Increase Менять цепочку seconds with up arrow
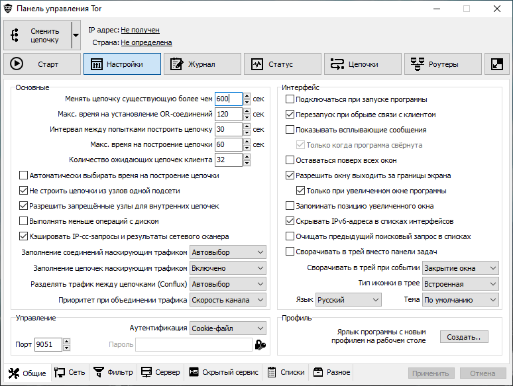 247,96
